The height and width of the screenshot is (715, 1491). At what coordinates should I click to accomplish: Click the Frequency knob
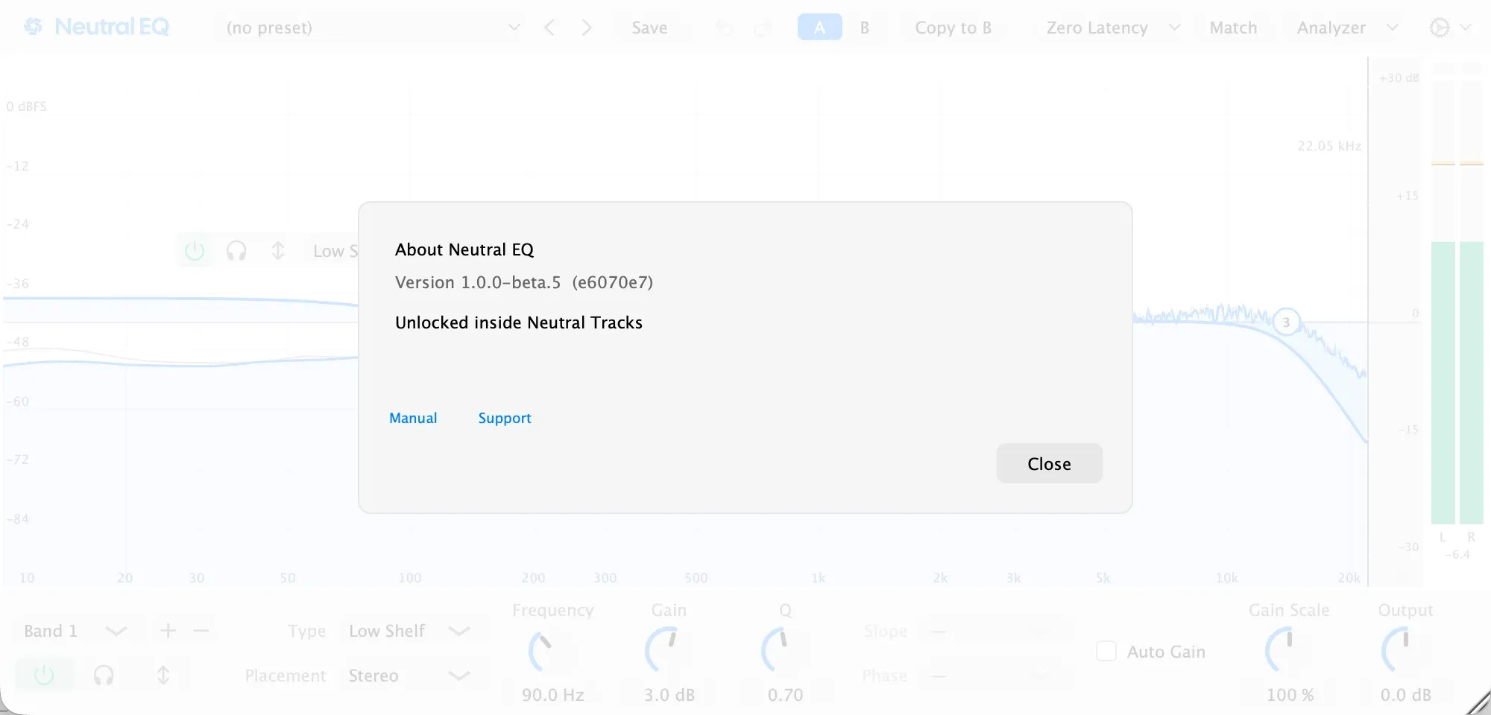click(x=552, y=651)
